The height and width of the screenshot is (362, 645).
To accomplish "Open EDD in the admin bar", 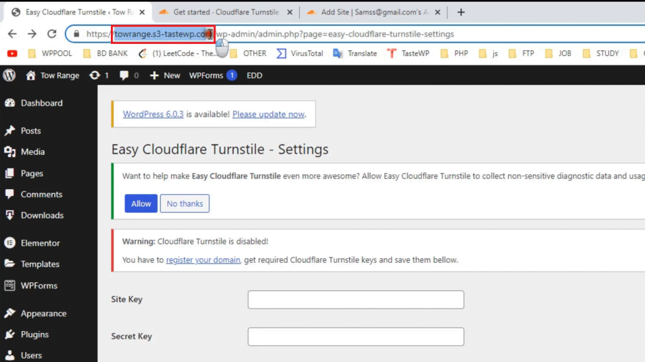I will (254, 75).
